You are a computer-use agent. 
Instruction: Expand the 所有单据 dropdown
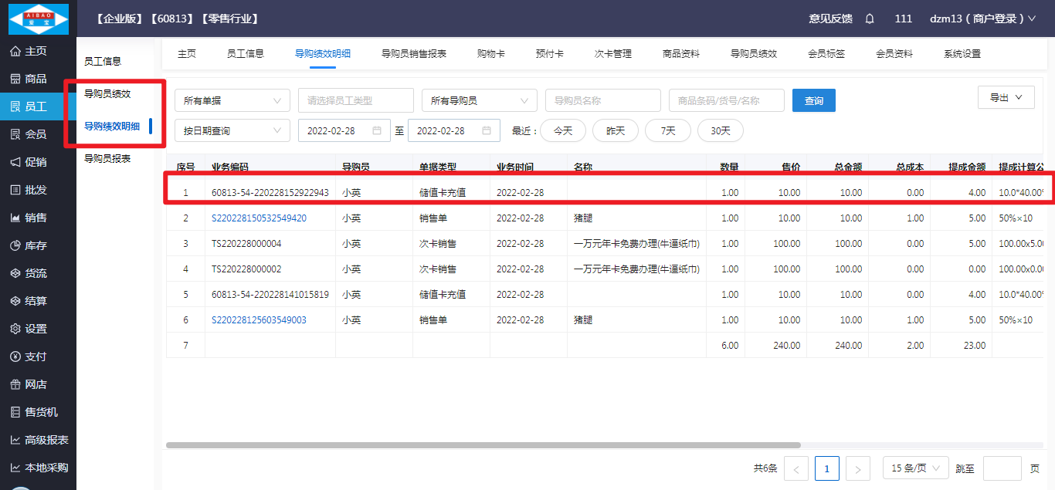(x=232, y=100)
